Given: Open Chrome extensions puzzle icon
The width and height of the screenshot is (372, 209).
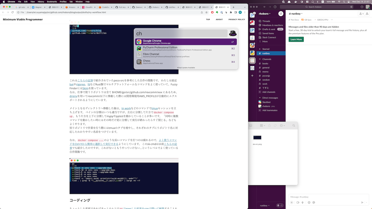Looking at the screenshot, I should (x=231, y=12).
